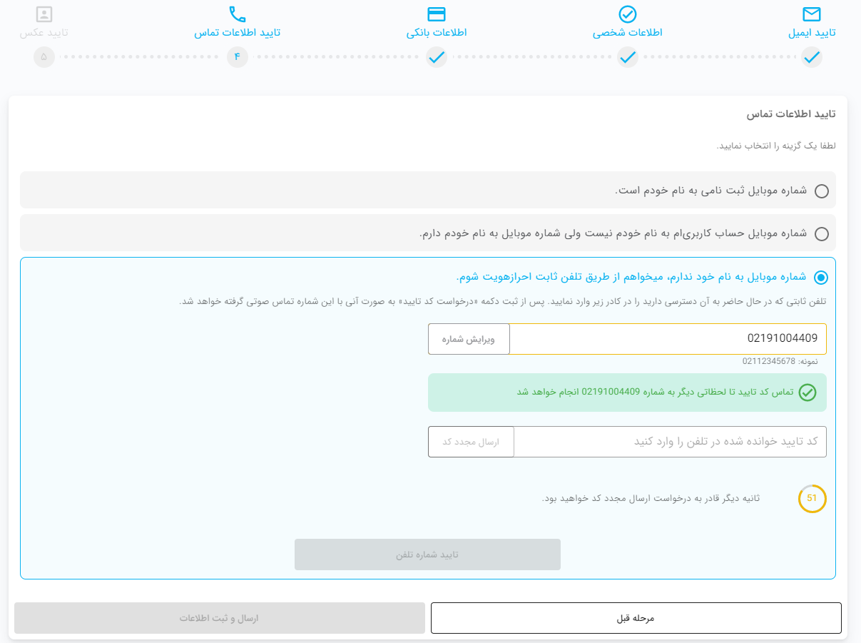Select radio: شماره موبایل به نام خود ندارم
The image size is (861, 643).
pyautogui.click(x=822, y=277)
